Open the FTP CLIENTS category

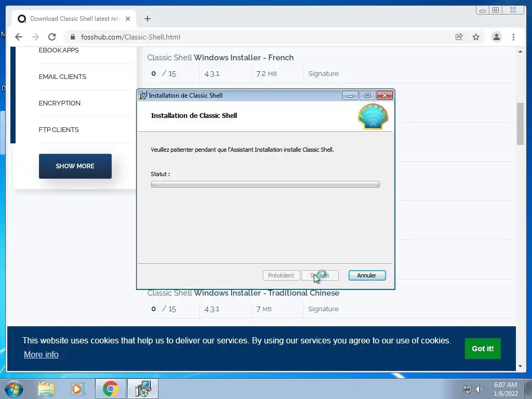point(59,129)
